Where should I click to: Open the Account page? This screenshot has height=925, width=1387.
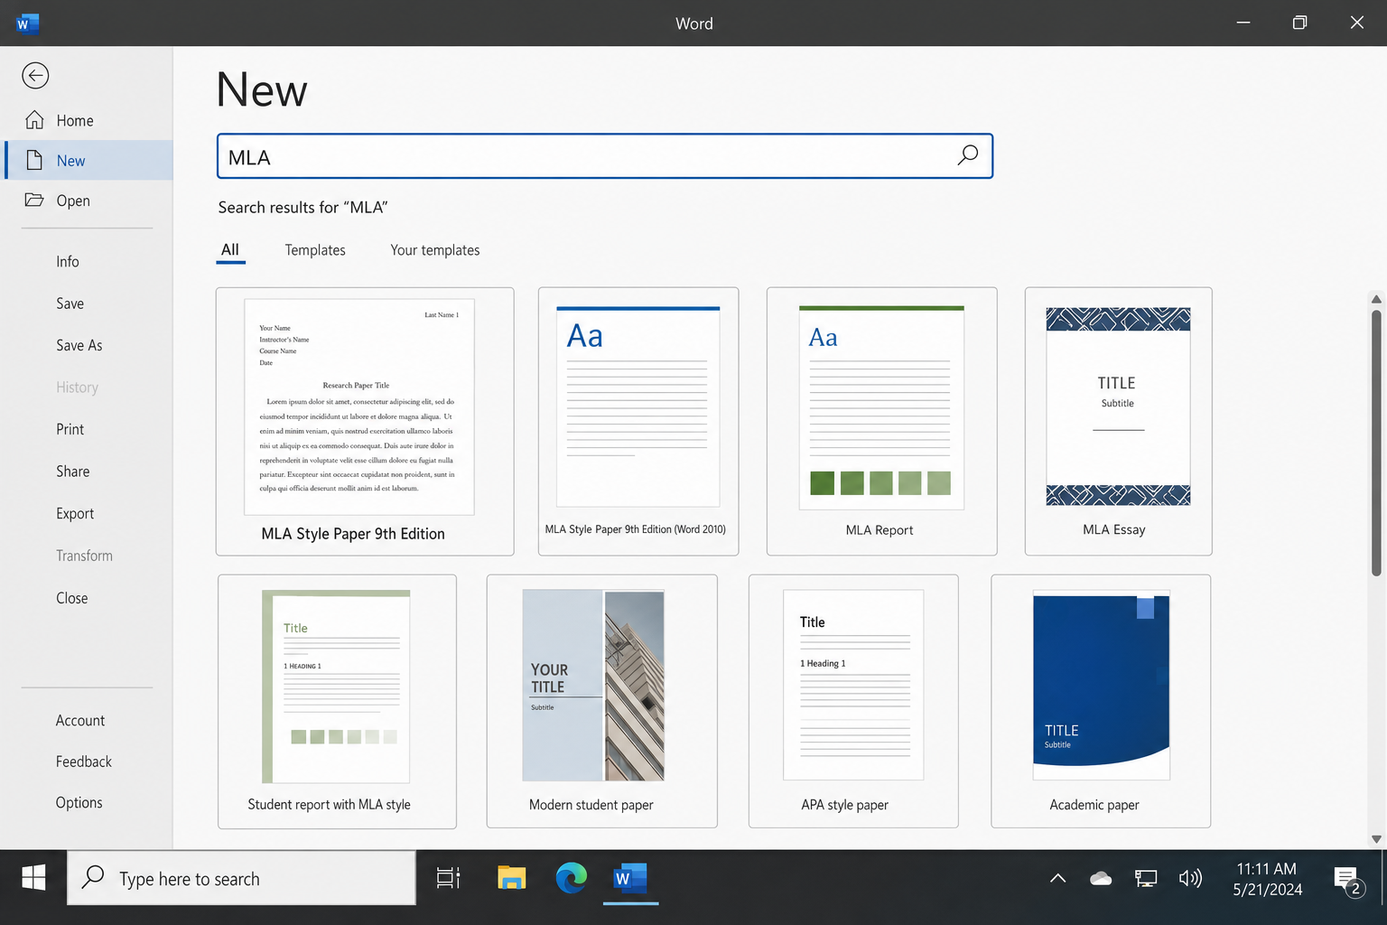coord(80,721)
